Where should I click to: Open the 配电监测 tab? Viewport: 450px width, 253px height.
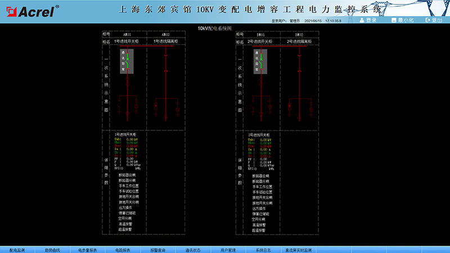17,249
